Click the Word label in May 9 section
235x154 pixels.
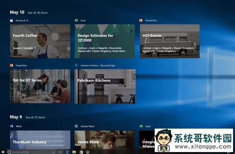point(18,126)
